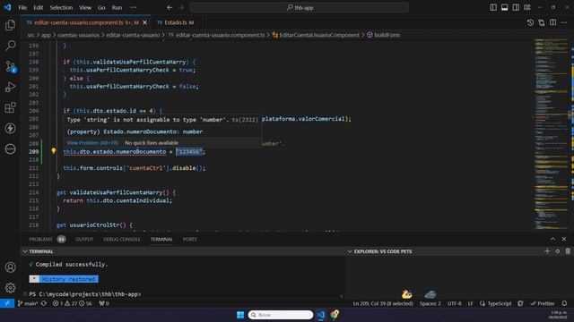Switch to the Estado.ts tab
Viewport: 574px width, 322px height.
click(x=176, y=22)
